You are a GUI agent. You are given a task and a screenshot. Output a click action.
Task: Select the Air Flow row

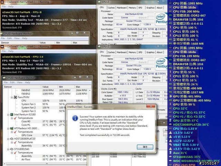tap(45, 159)
